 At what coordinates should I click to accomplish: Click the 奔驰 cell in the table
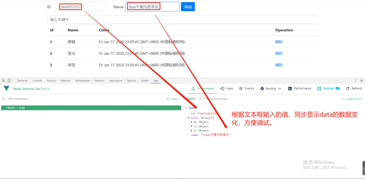[71, 42]
